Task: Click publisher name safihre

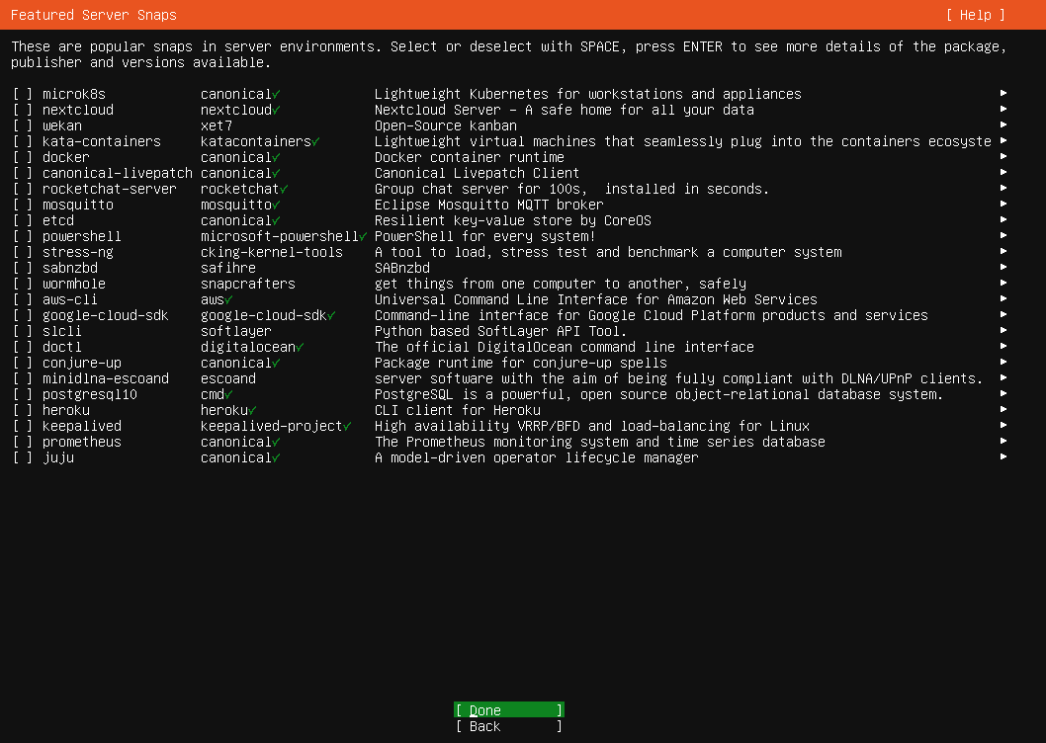Action: [x=228, y=268]
